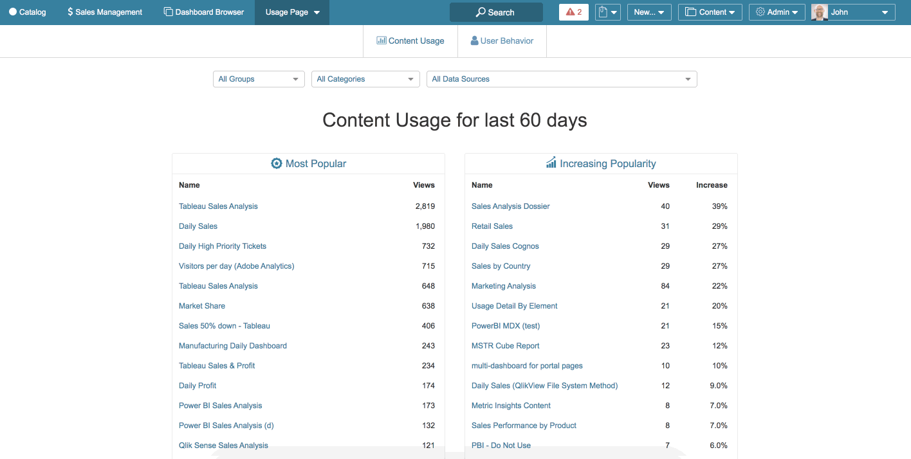Click the Dashboard Browser stacked pages icon

[x=169, y=12]
